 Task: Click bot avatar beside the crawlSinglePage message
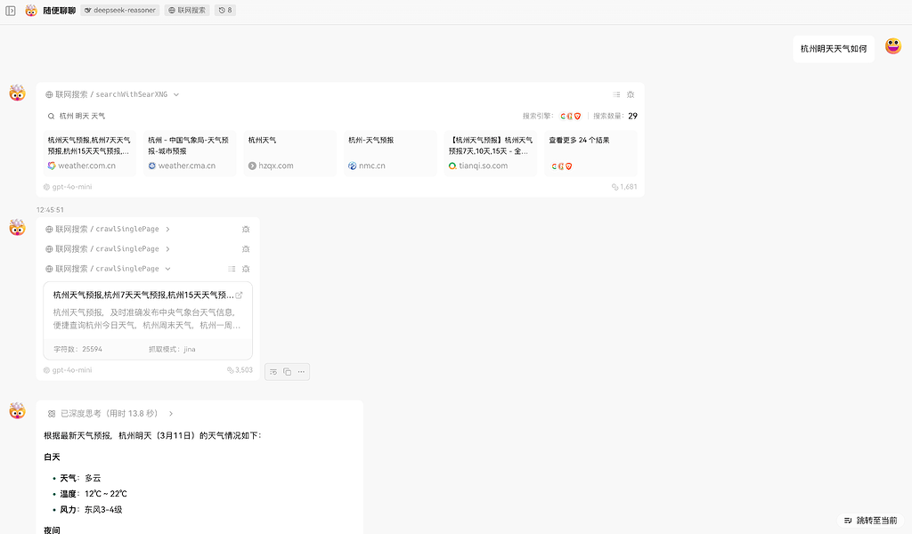[x=18, y=228]
